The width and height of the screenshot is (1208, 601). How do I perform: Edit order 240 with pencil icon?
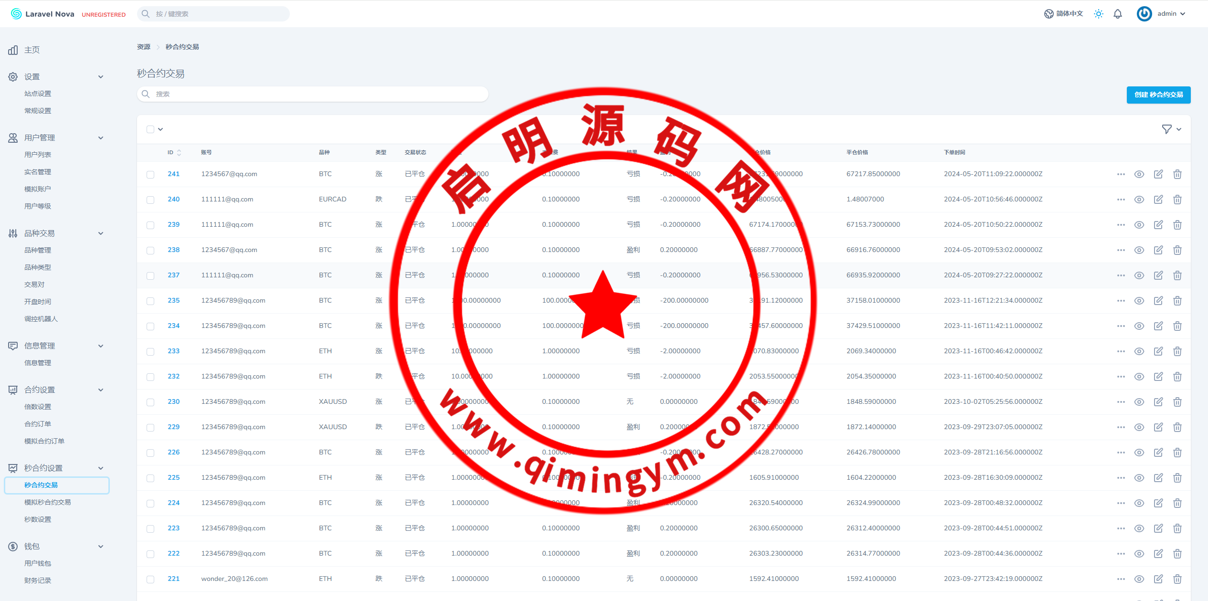[x=1158, y=200]
